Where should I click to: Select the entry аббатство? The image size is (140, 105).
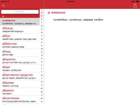coord(20,45)
